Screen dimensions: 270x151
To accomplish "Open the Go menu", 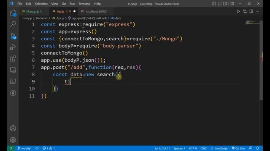I will [x=64, y=4].
